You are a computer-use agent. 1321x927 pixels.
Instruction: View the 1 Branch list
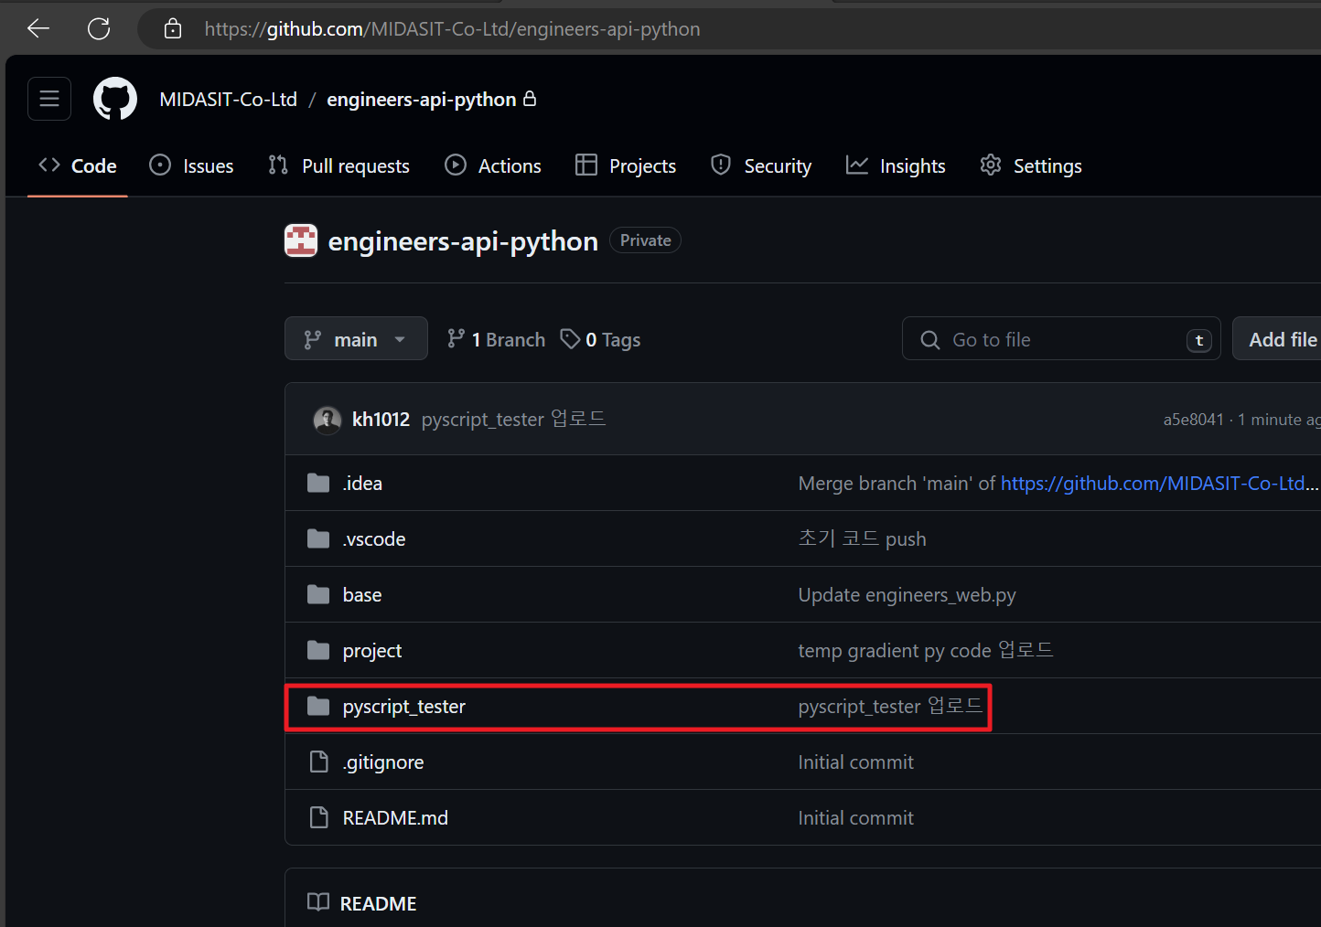coord(496,339)
